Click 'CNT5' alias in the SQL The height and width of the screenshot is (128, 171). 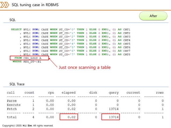(127, 44)
